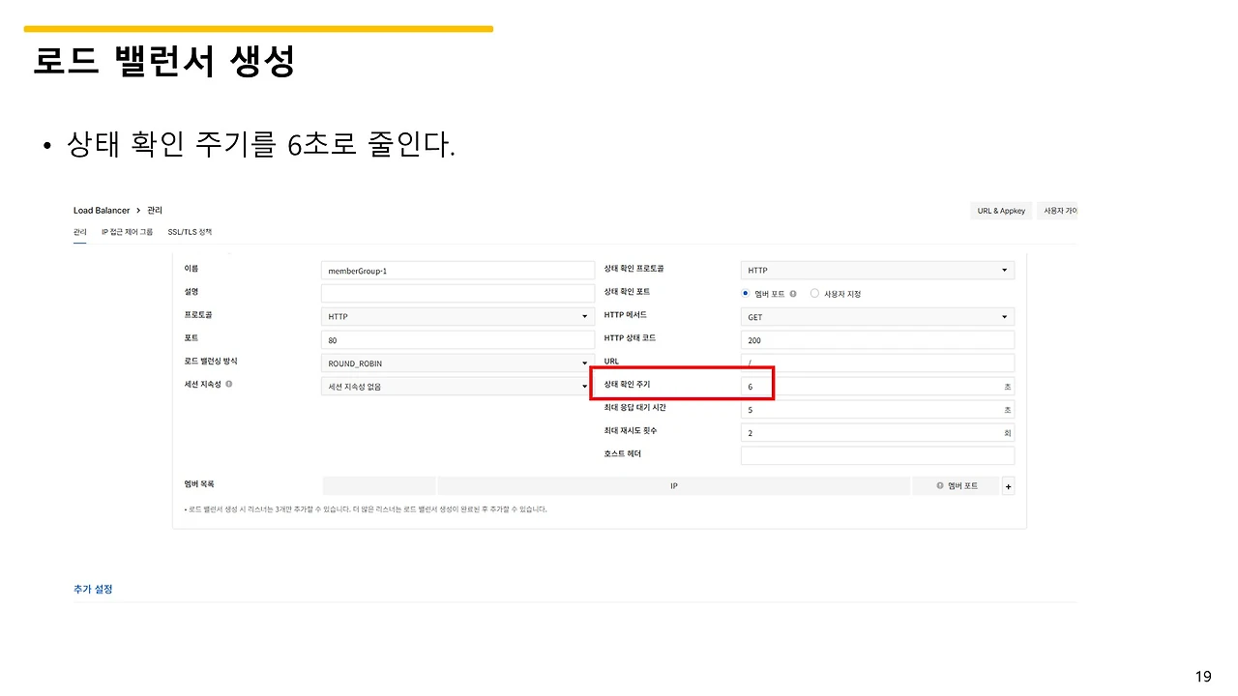Switch to the 관리 tab
Image resolution: width=1238 pixels, height=696 pixels.
pyautogui.click(x=79, y=232)
